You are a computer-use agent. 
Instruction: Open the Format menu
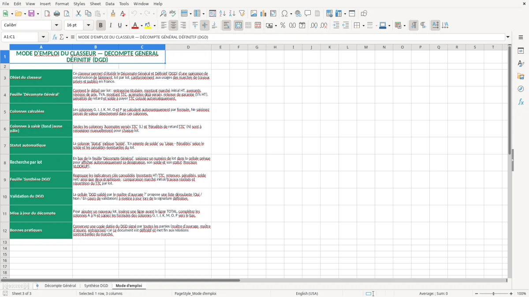(x=62, y=4)
